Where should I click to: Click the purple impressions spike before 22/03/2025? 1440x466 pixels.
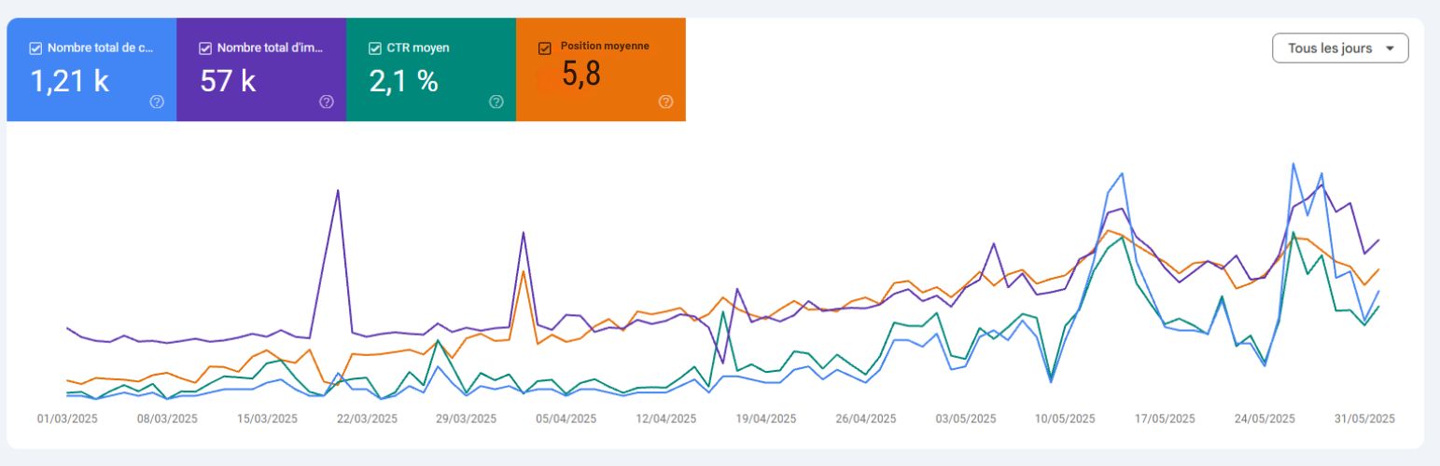coord(338,191)
